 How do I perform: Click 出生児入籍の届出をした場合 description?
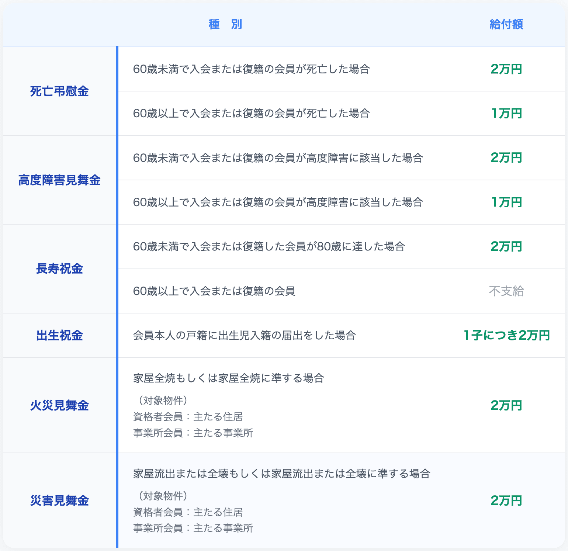coord(244,335)
